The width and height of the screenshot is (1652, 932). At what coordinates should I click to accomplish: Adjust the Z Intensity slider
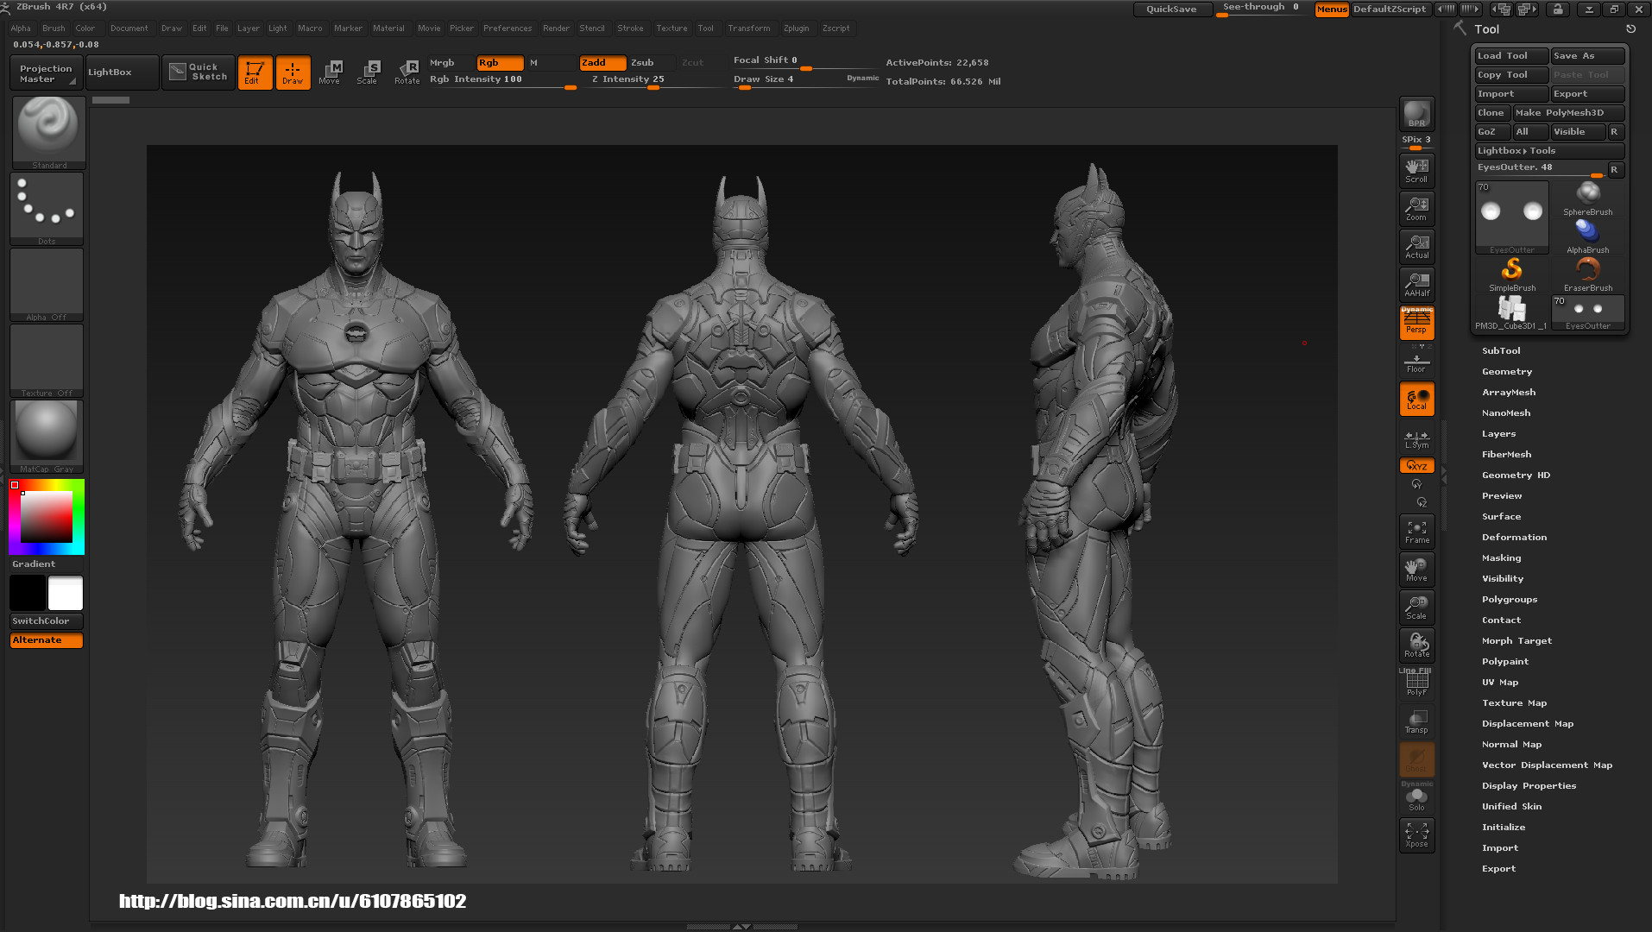click(653, 80)
